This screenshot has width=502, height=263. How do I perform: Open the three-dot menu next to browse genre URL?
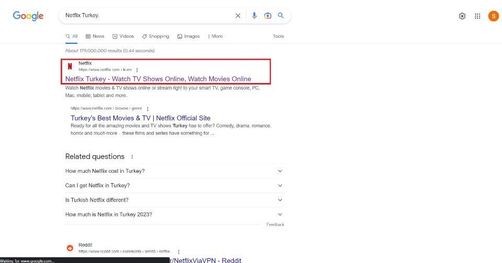147,109
